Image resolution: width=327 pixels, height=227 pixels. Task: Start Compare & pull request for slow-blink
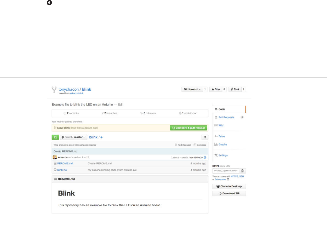[x=188, y=128]
